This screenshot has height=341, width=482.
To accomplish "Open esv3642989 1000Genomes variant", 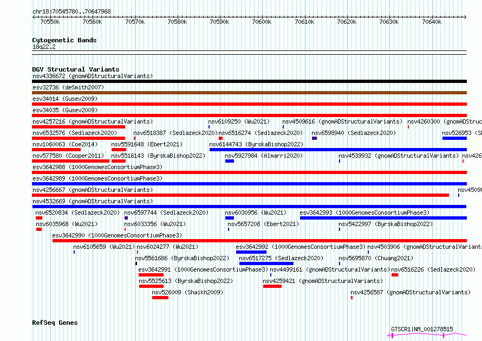I will pyautogui.click(x=97, y=178).
